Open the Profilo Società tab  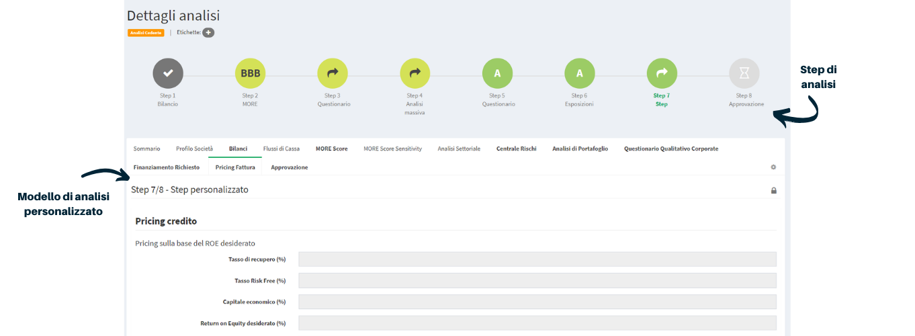[194, 149]
